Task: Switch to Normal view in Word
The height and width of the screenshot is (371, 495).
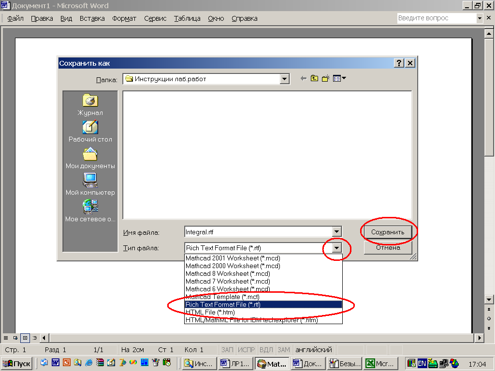Action: click(6, 338)
